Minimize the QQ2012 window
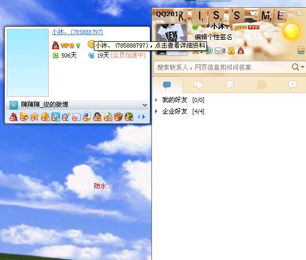The height and width of the screenshot is (260, 306). tap(268, 14)
